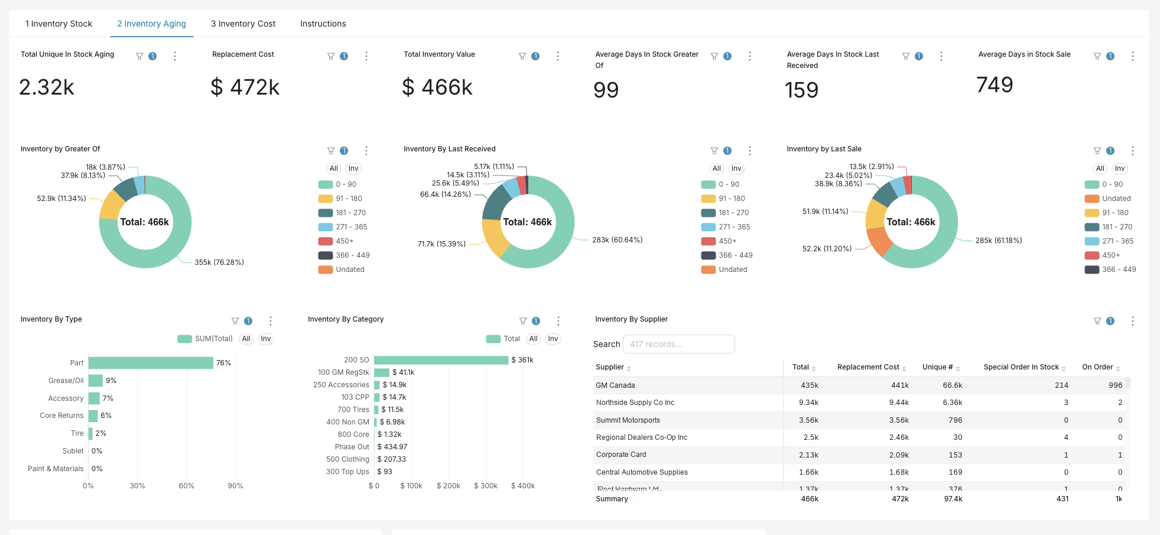Open kebab menu of Inventory by Greater Of chart

tap(366, 151)
